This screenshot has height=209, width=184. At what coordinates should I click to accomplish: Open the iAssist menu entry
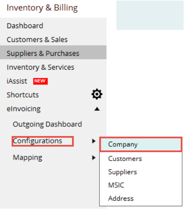pyautogui.click(x=17, y=81)
